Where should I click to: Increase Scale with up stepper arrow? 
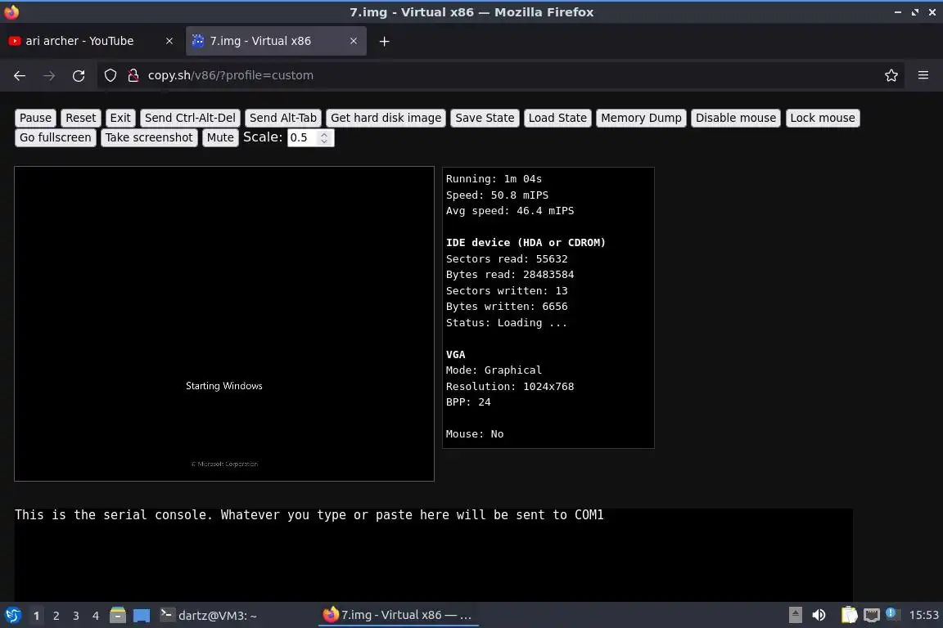pyautogui.click(x=324, y=134)
